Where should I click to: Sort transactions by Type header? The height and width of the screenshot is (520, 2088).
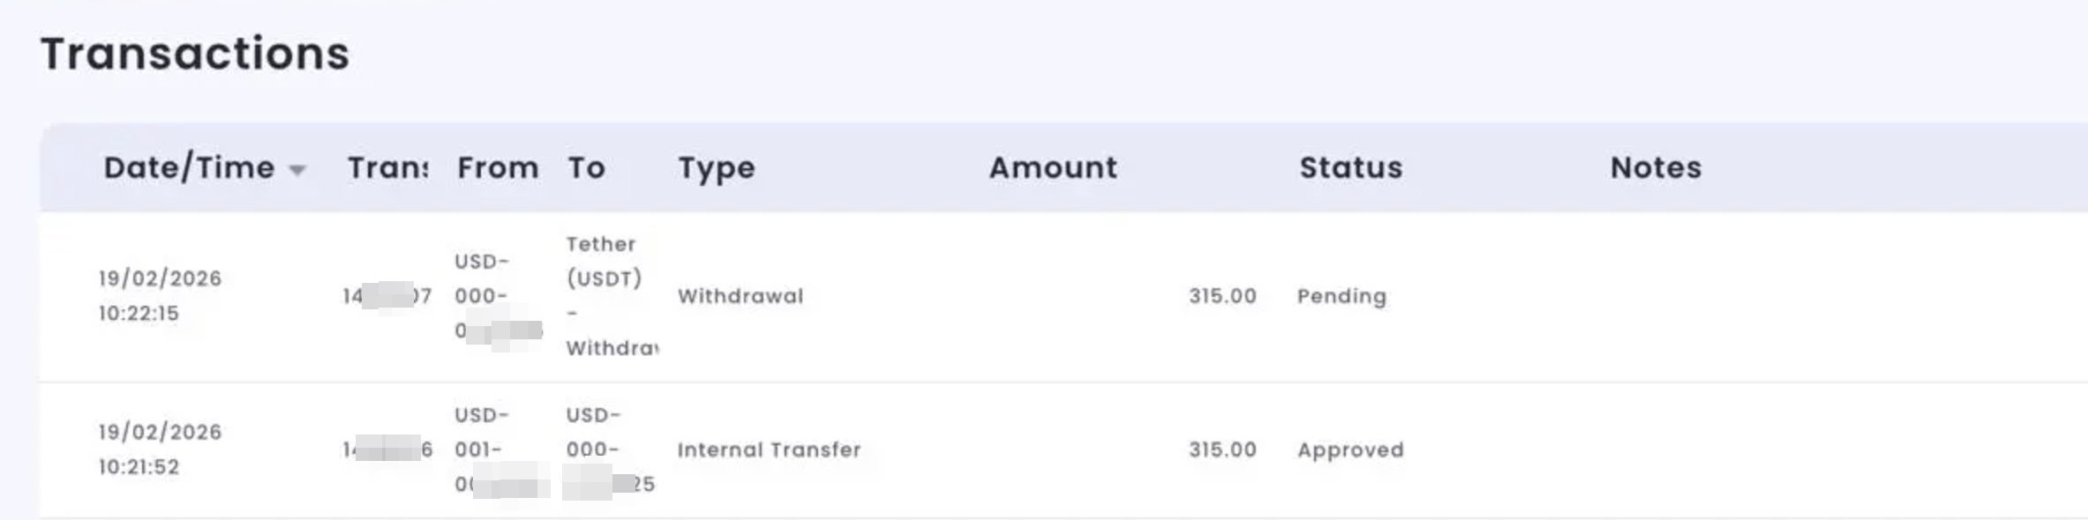coord(716,167)
